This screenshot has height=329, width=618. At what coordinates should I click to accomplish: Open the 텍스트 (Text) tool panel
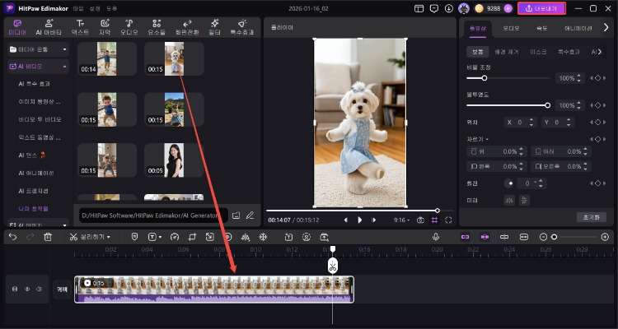click(80, 27)
